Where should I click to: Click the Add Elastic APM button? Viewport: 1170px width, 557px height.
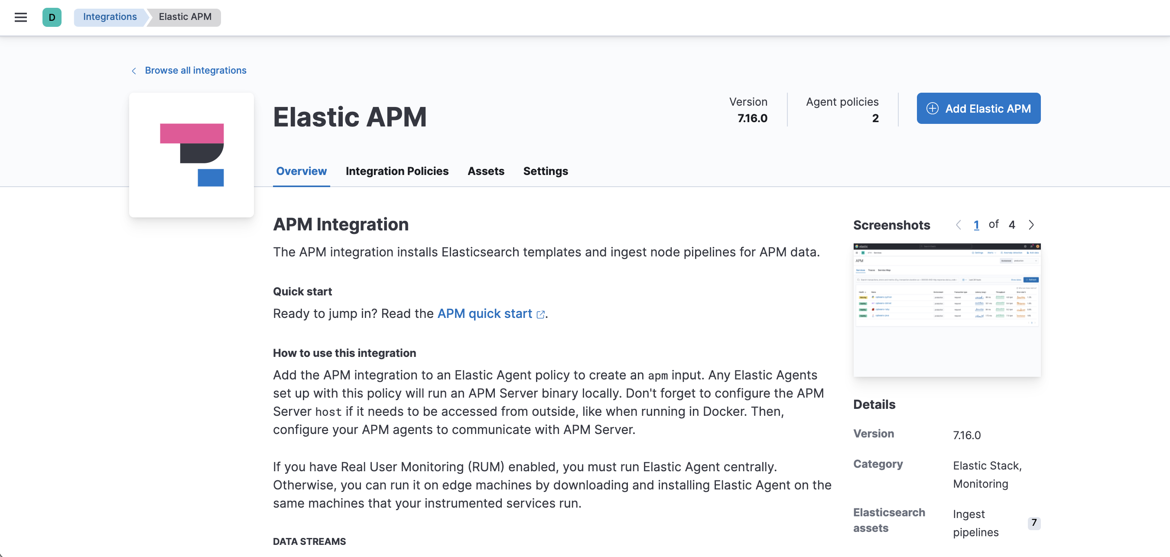pyautogui.click(x=978, y=108)
